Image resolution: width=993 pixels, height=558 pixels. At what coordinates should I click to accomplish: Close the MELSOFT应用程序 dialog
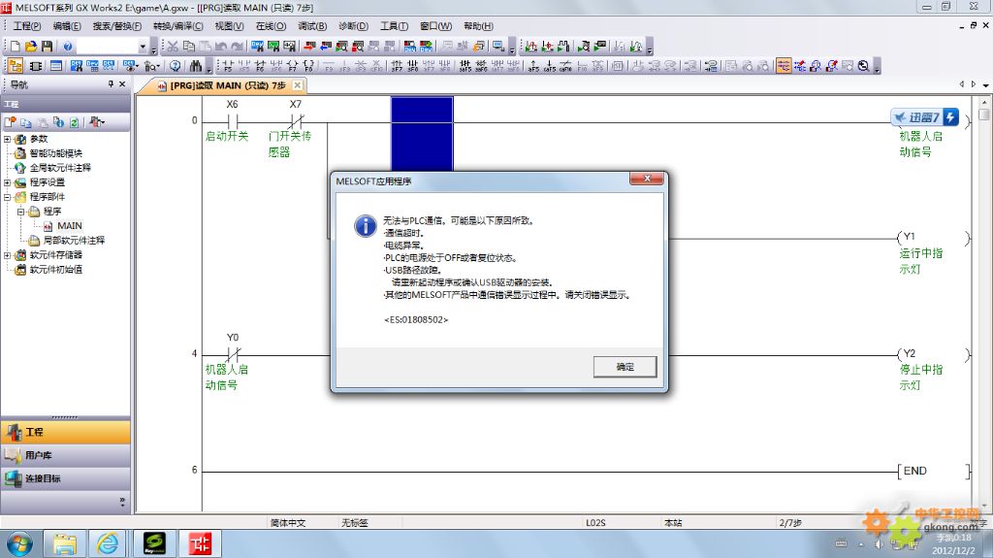[x=647, y=179]
